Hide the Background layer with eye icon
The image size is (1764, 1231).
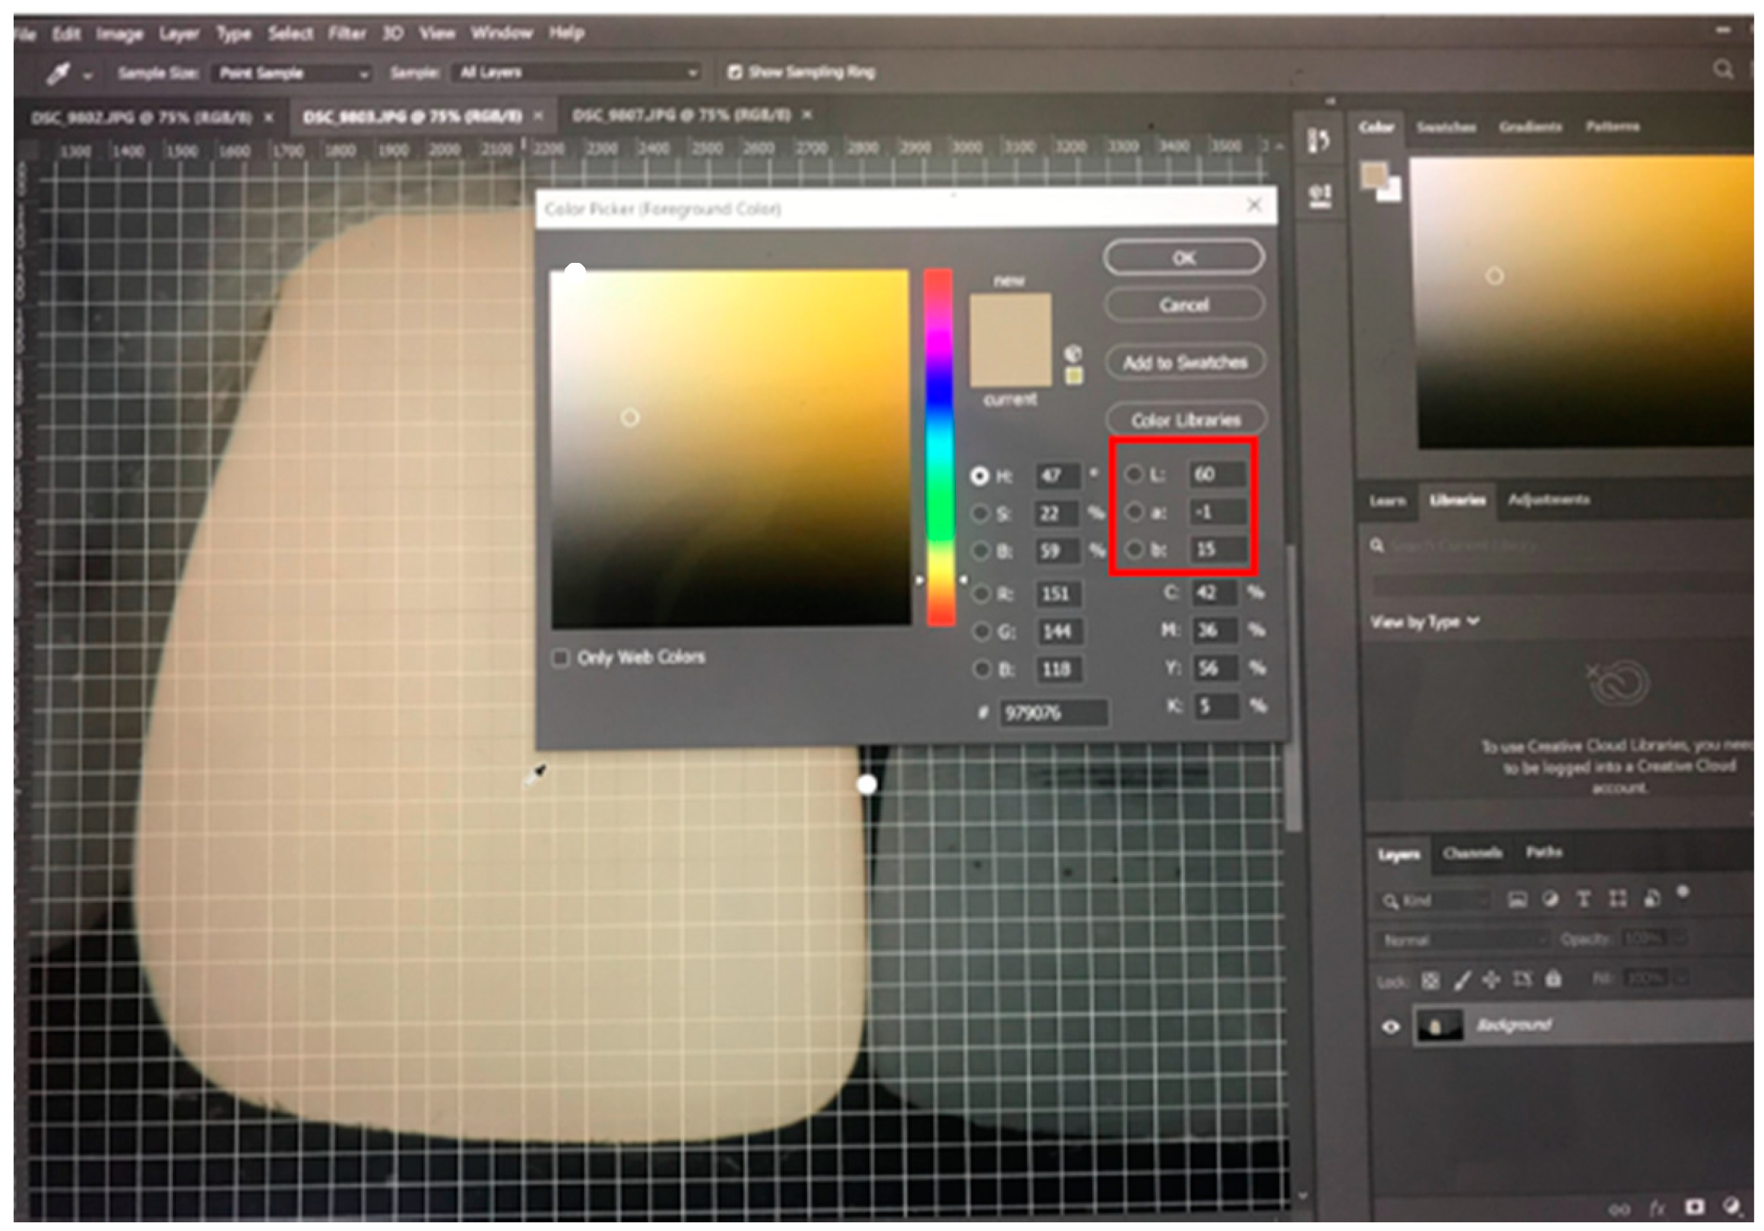click(x=1390, y=1027)
